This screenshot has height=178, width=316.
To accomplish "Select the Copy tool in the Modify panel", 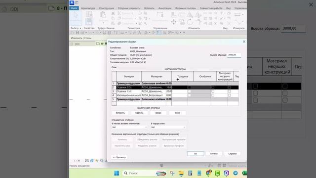I will tap(182, 22).
